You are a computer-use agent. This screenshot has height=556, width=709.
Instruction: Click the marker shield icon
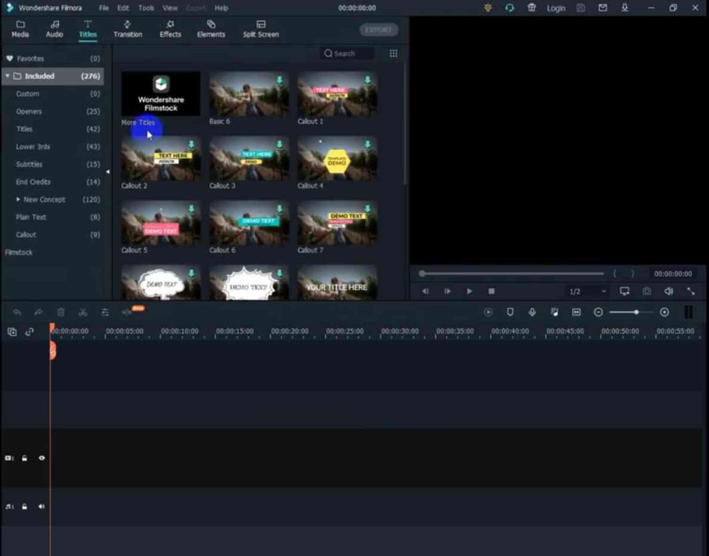510,312
